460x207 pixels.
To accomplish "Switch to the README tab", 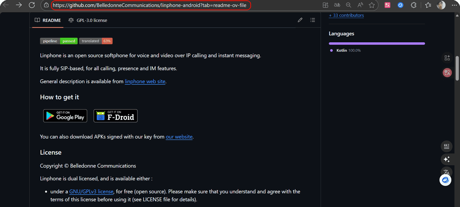I will [x=48, y=20].
